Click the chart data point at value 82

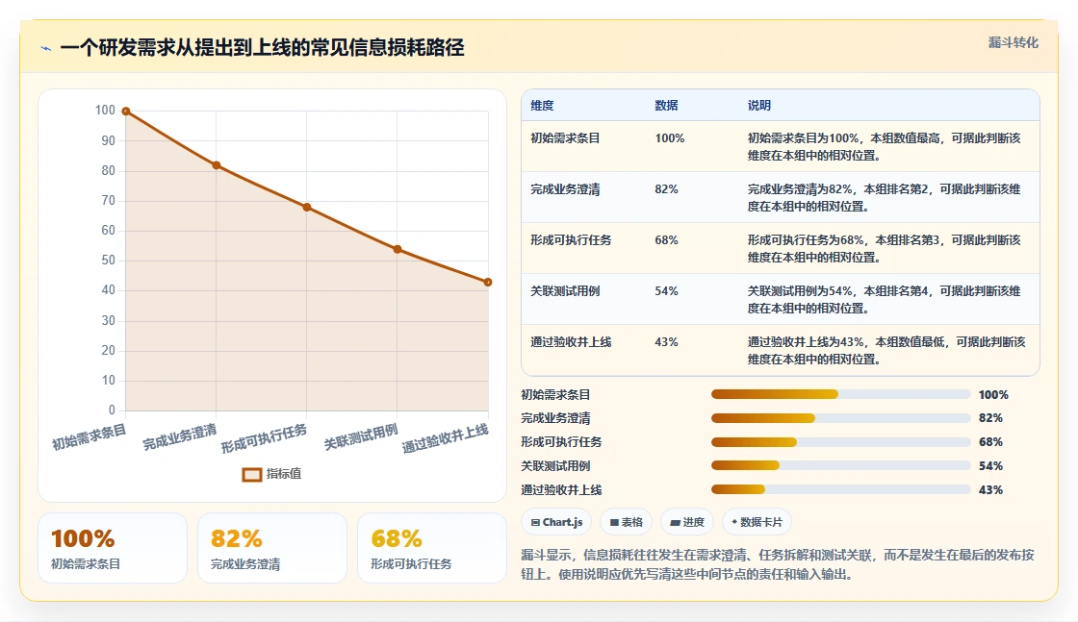point(217,165)
